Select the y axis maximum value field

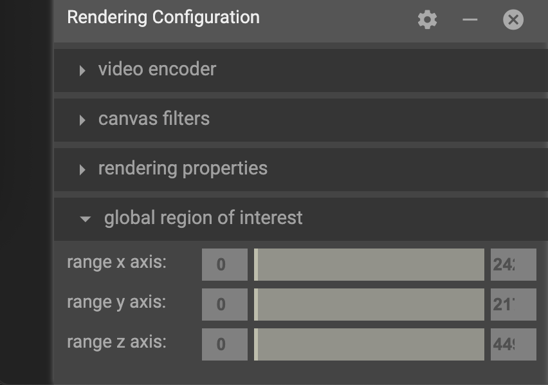point(513,305)
